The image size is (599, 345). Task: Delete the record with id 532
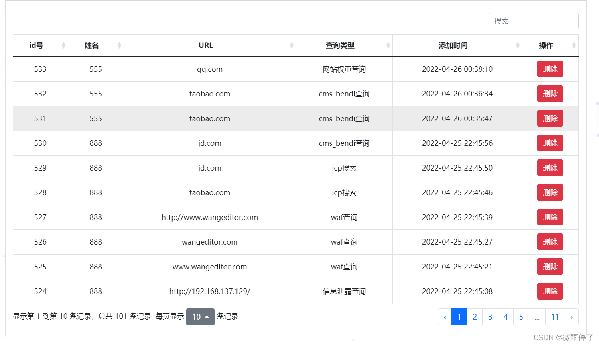pyautogui.click(x=550, y=94)
